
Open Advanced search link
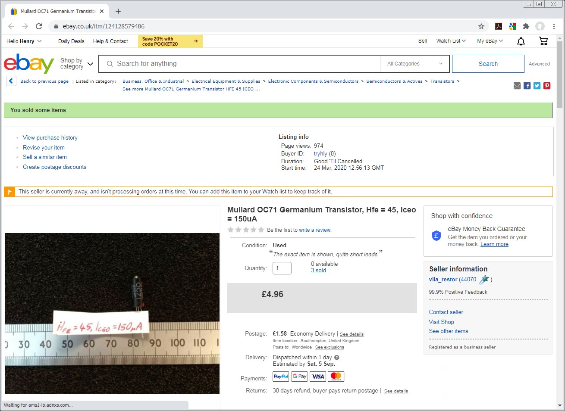pos(539,64)
